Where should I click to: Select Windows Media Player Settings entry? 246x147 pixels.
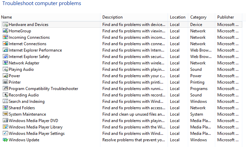tap(37, 134)
